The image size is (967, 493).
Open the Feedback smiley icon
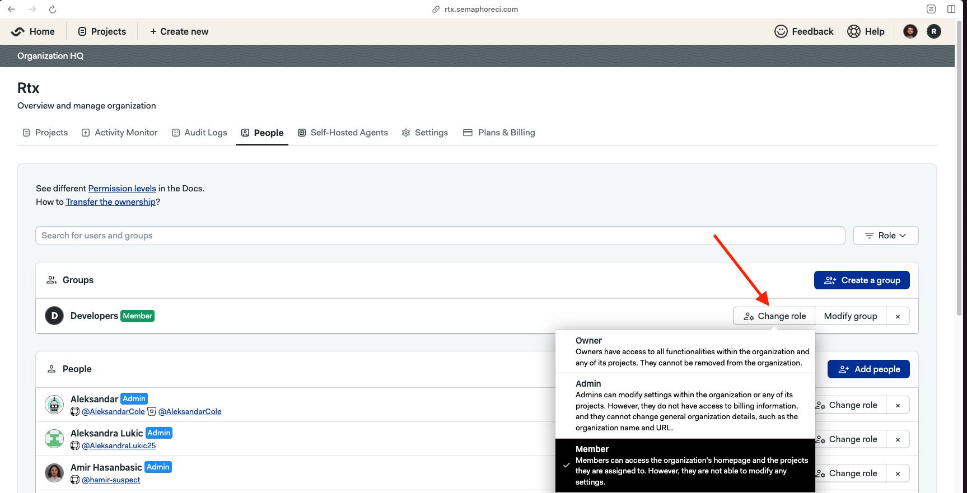pos(781,31)
